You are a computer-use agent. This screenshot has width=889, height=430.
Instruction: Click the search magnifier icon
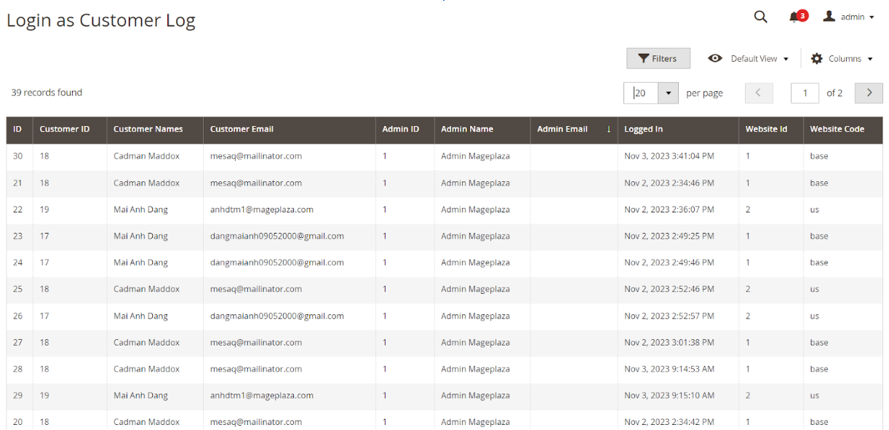(x=760, y=17)
